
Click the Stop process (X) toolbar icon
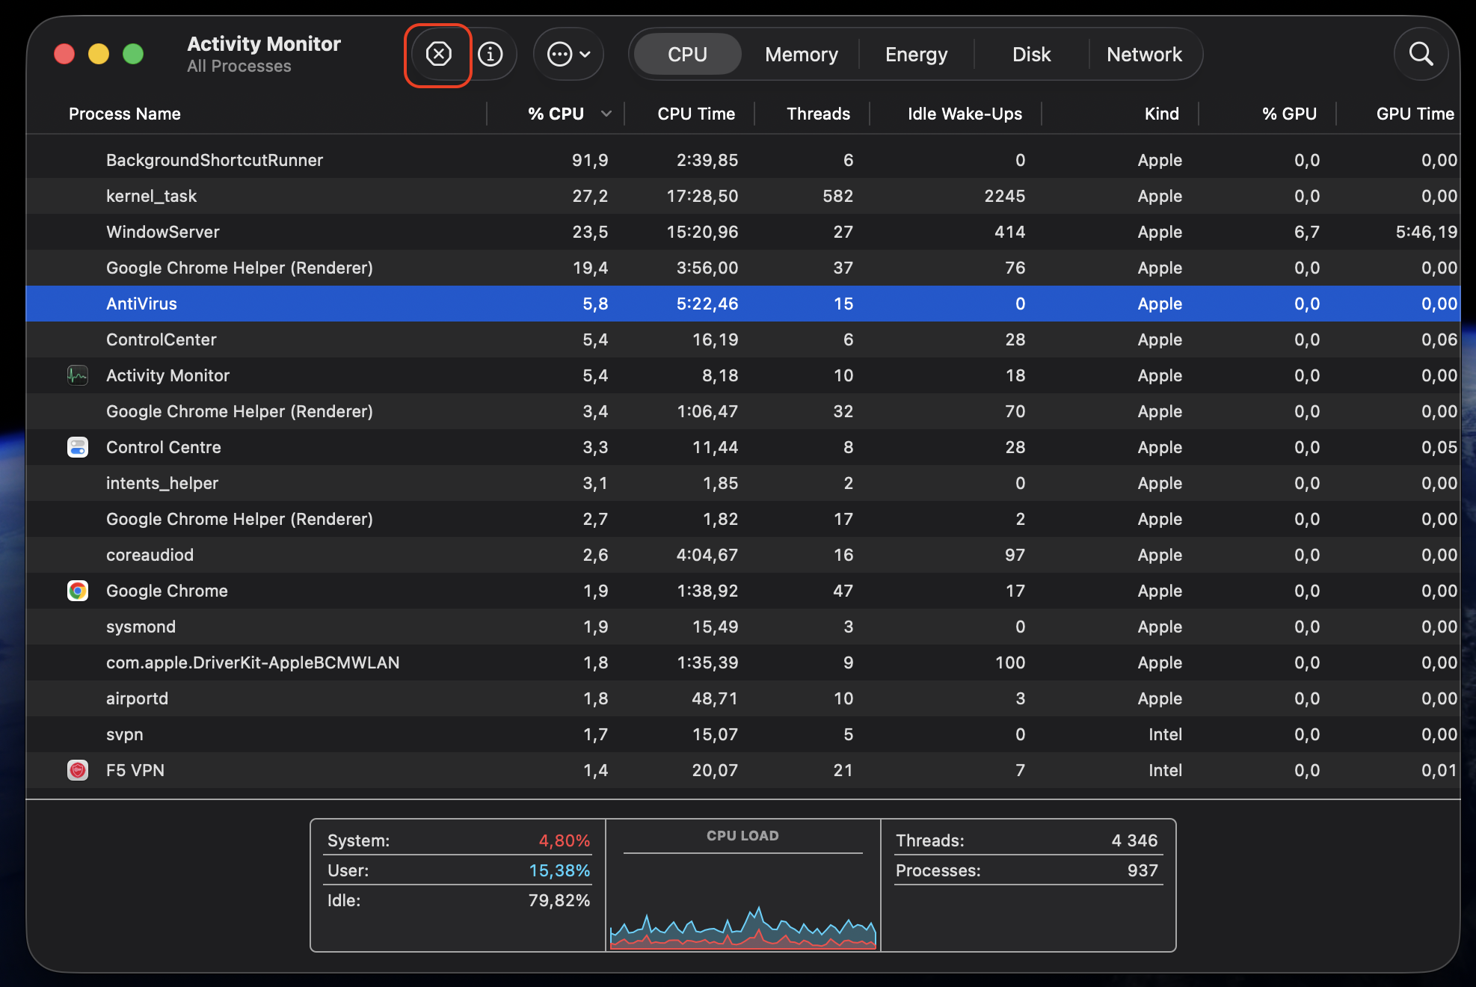coord(439,55)
